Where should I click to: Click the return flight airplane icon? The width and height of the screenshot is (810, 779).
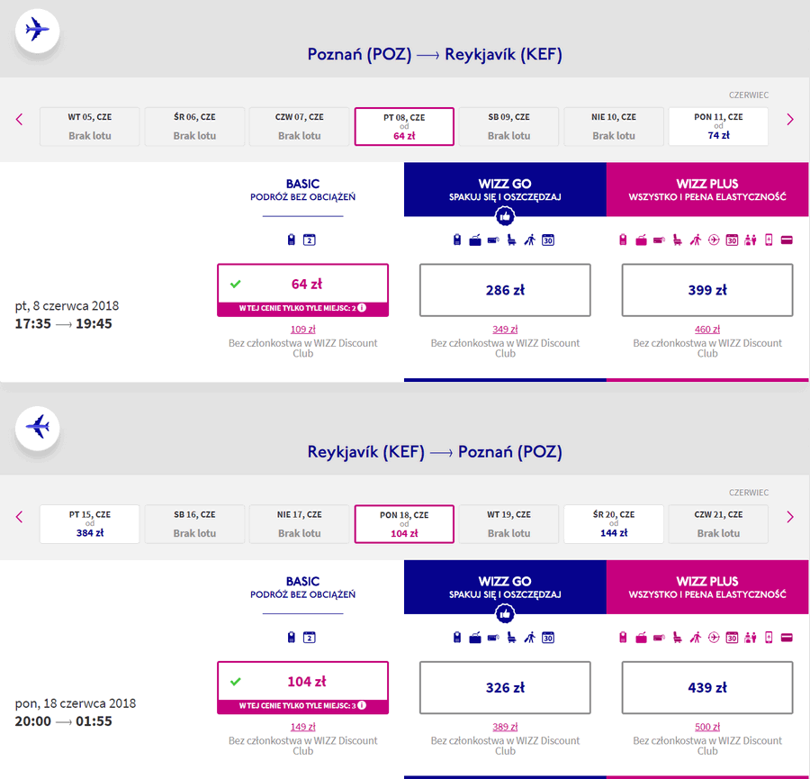[37, 428]
